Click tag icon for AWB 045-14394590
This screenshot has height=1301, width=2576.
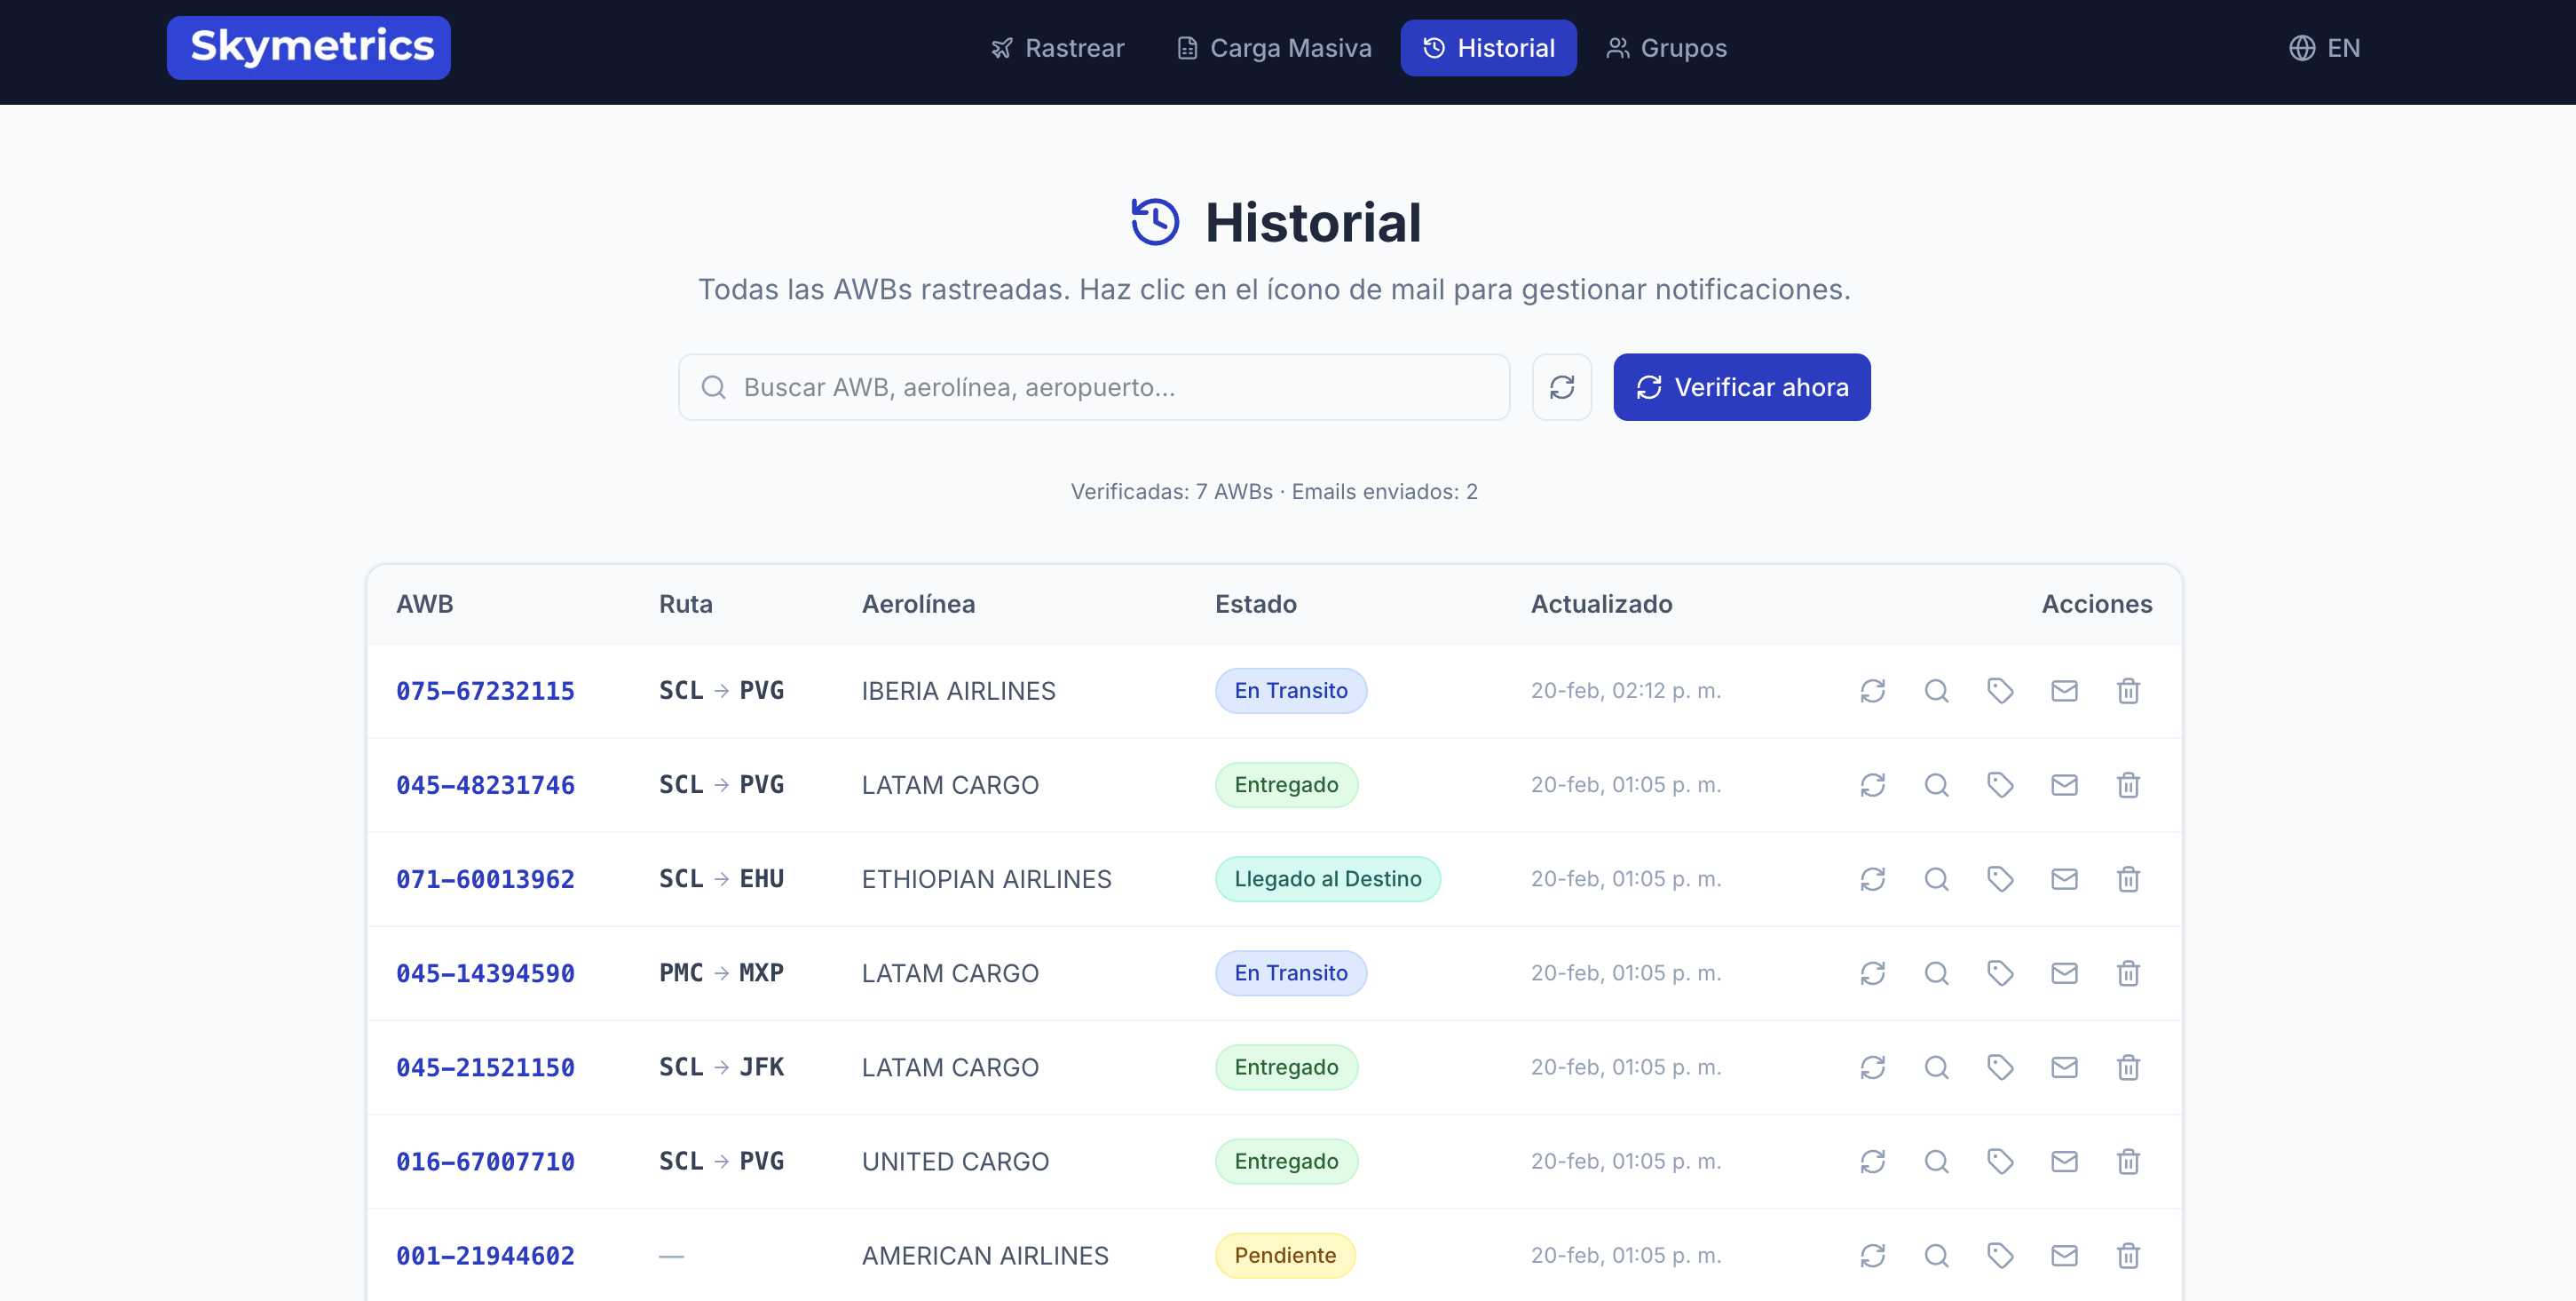pyautogui.click(x=2000, y=972)
